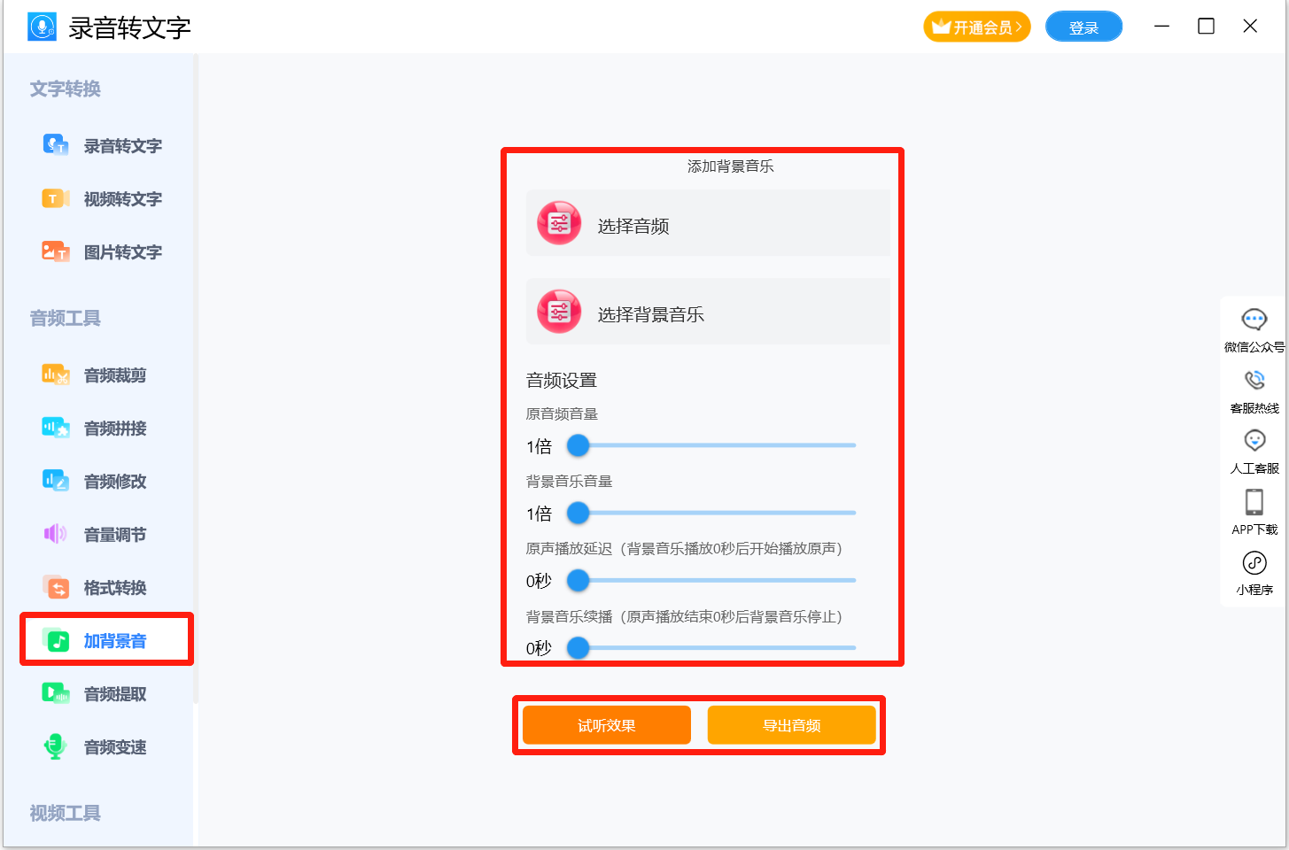
Task: Click the 添加背景音乐 panel title
Action: [731, 166]
